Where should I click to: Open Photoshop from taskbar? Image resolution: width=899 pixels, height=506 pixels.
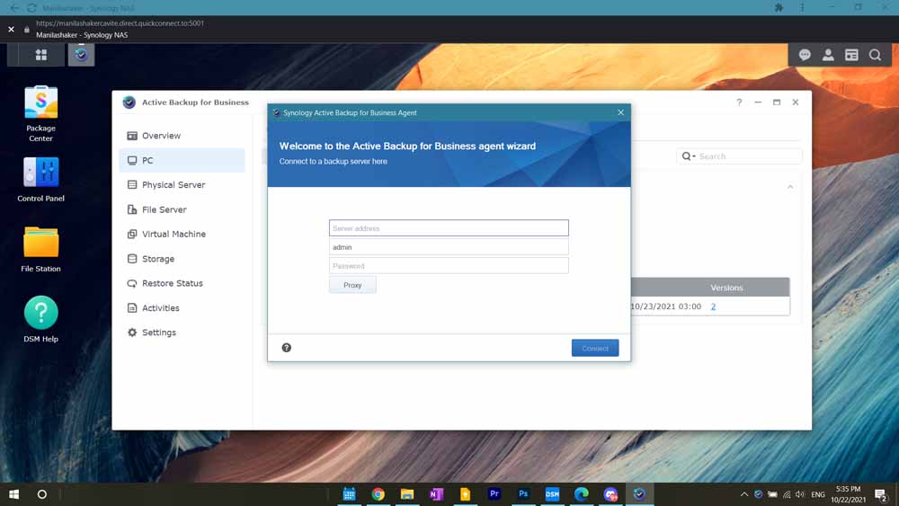pyautogui.click(x=523, y=494)
